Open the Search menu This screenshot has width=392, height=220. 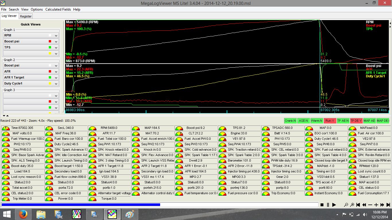pyautogui.click(x=14, y=9)
